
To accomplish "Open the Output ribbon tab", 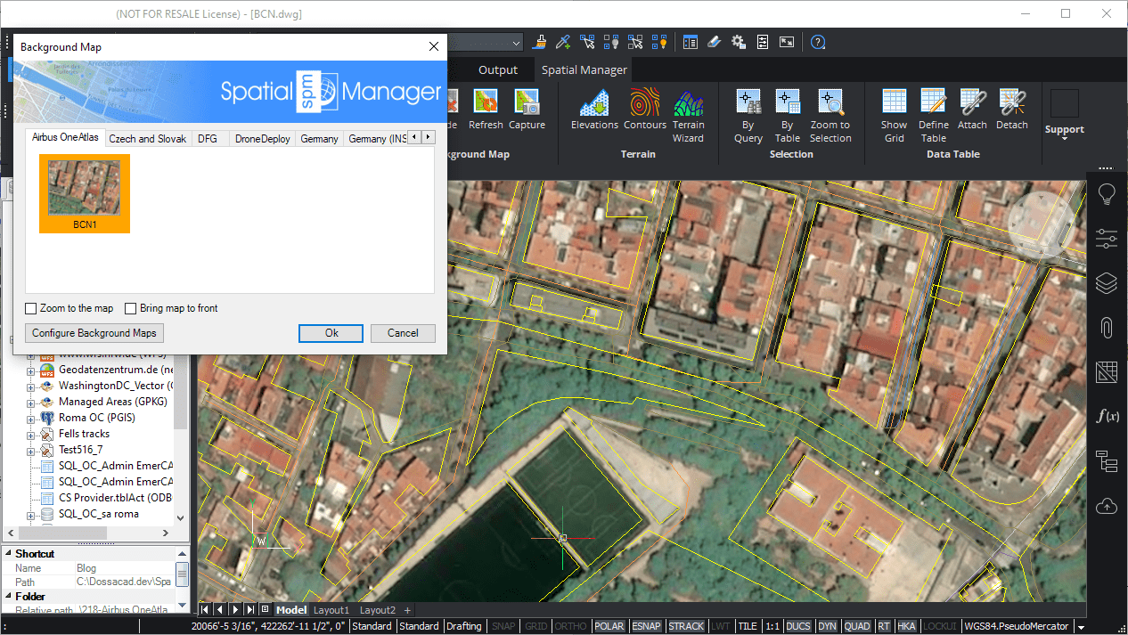I will coord(498,69).
